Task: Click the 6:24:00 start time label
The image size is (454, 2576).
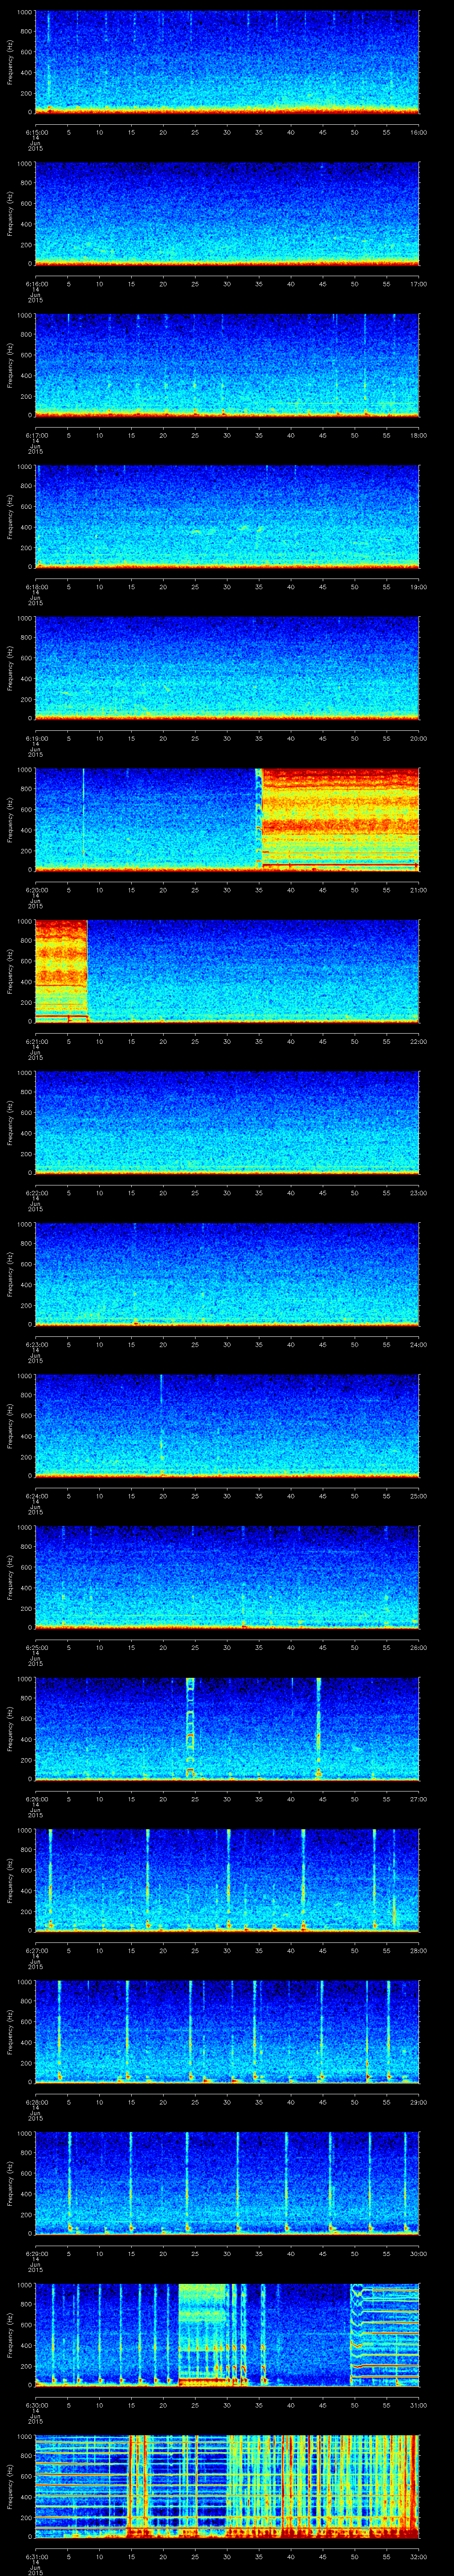Action: (x=36, y=1496)
